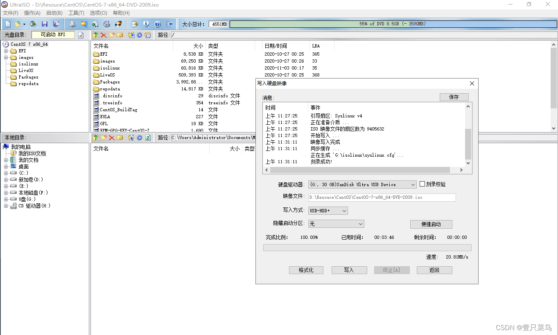Click the image pane 路径 path field

click(x=364, y=35)
